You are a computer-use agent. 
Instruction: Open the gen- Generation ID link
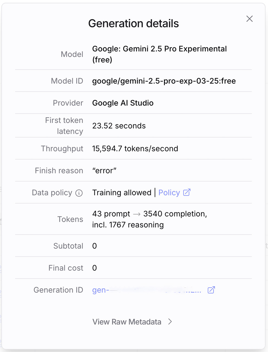click(x=147, y=290)
